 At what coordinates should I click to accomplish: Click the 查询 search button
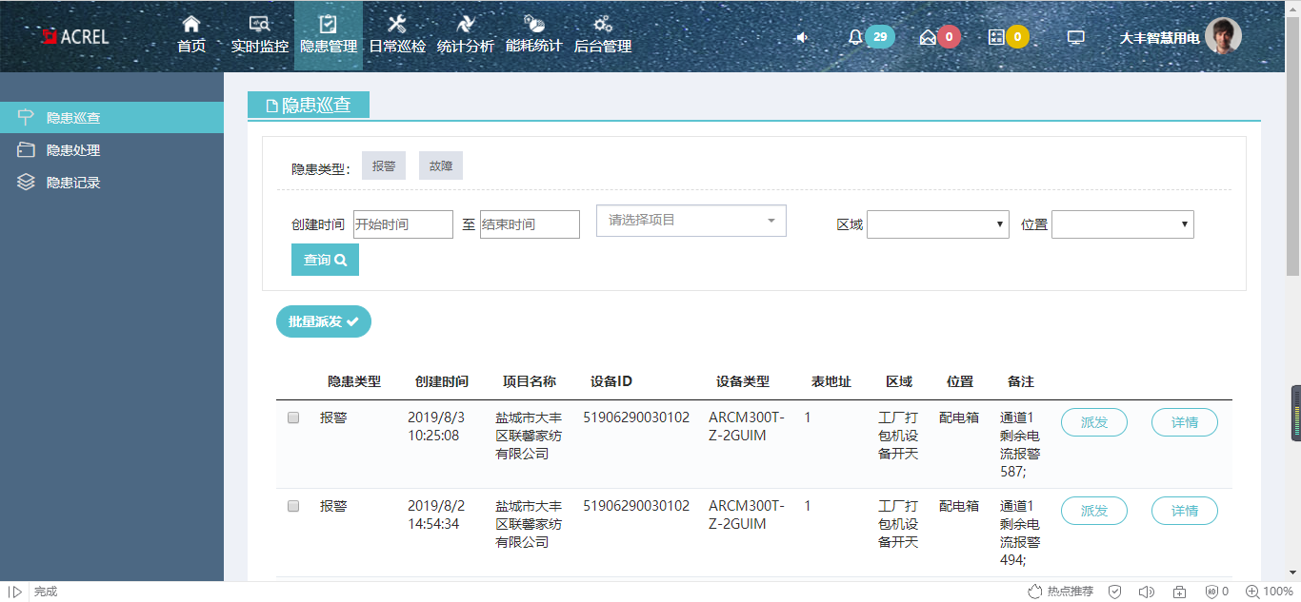[x=325, y=260]
